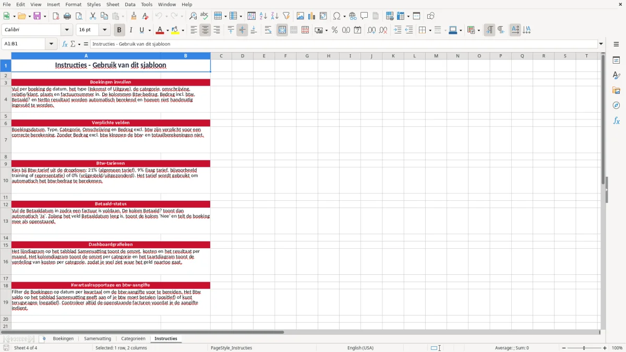This screenshot has width=626, height=352.
Task: Click the formula input line
Action: point(344,44)
